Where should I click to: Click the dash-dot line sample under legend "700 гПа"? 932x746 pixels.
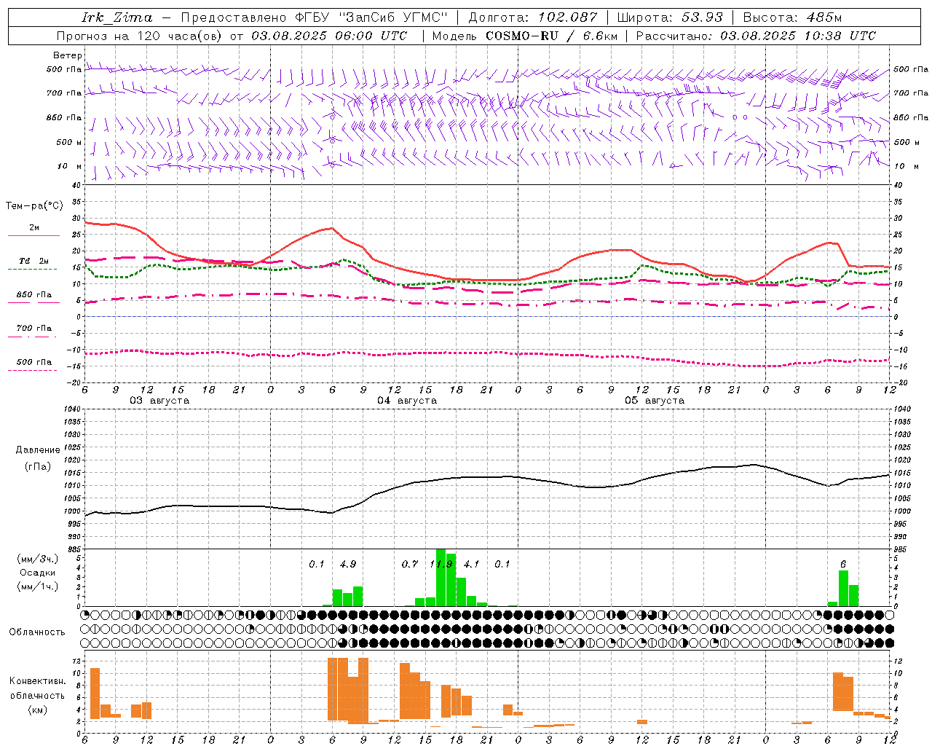tap(32, 337)
